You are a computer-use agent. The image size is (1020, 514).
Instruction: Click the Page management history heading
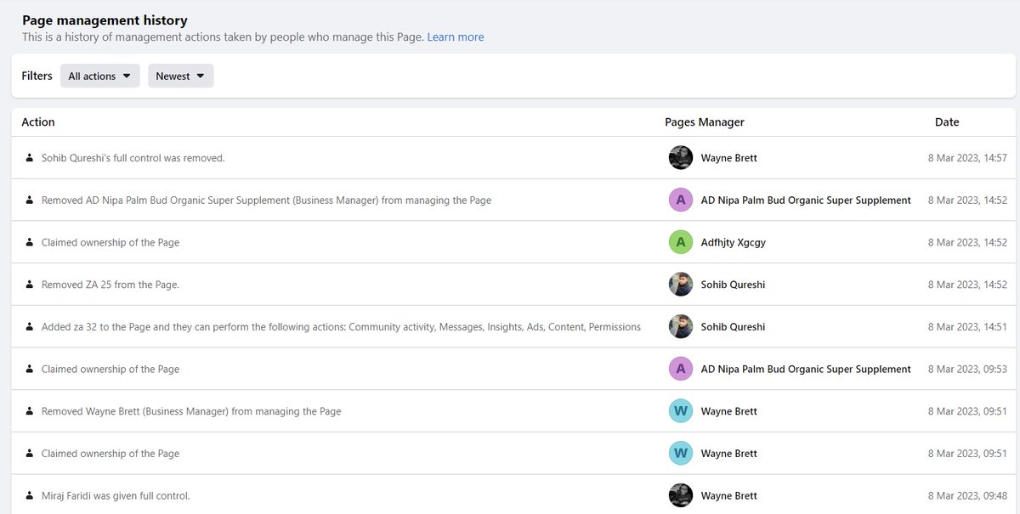[x=105, y=20]
